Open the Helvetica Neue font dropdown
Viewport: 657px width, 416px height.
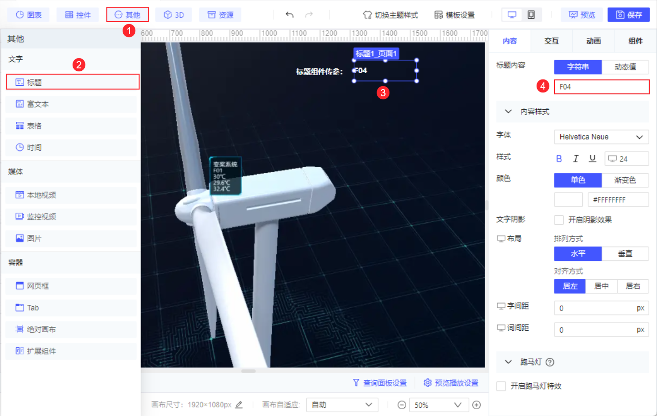click(x=602, y=137)
